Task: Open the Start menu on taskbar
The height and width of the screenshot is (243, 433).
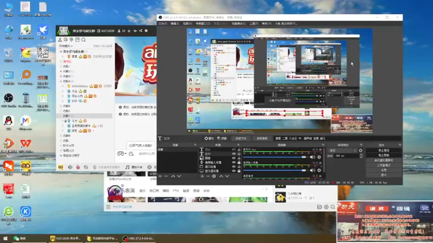Action: tap(5, 238)
